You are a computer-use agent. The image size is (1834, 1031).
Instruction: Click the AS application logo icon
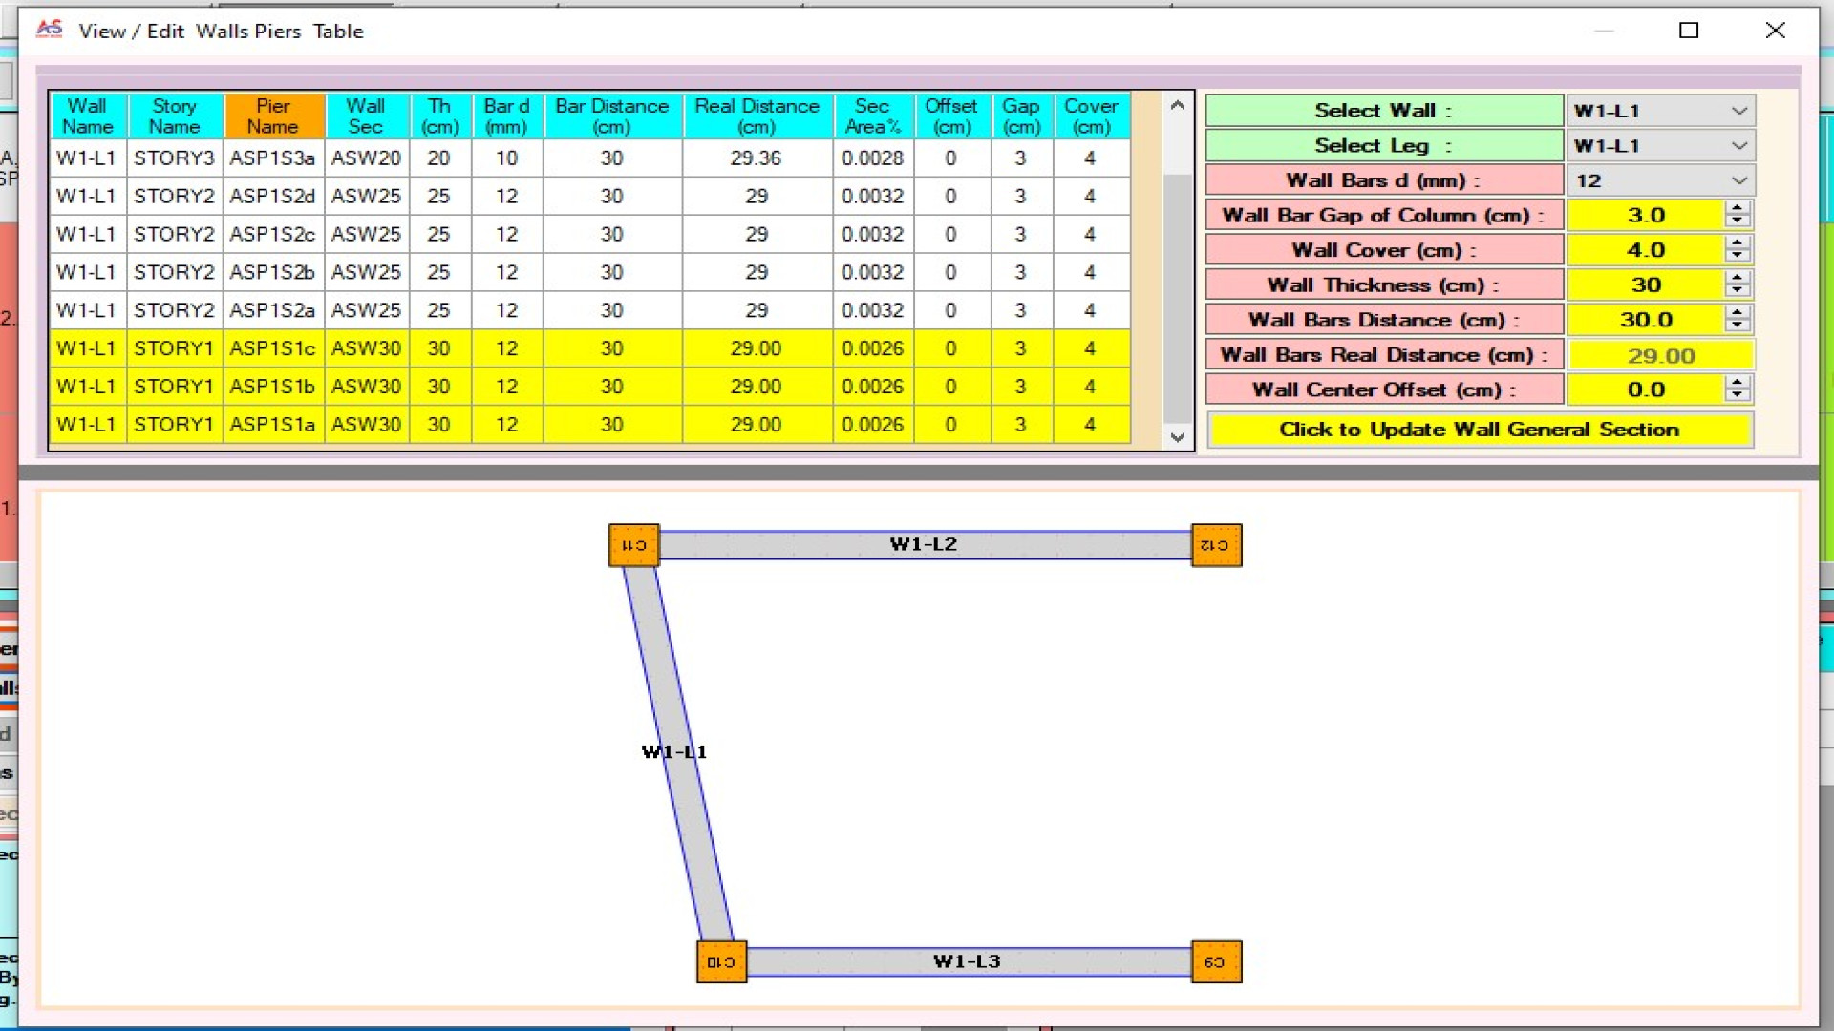click(49, 30)
